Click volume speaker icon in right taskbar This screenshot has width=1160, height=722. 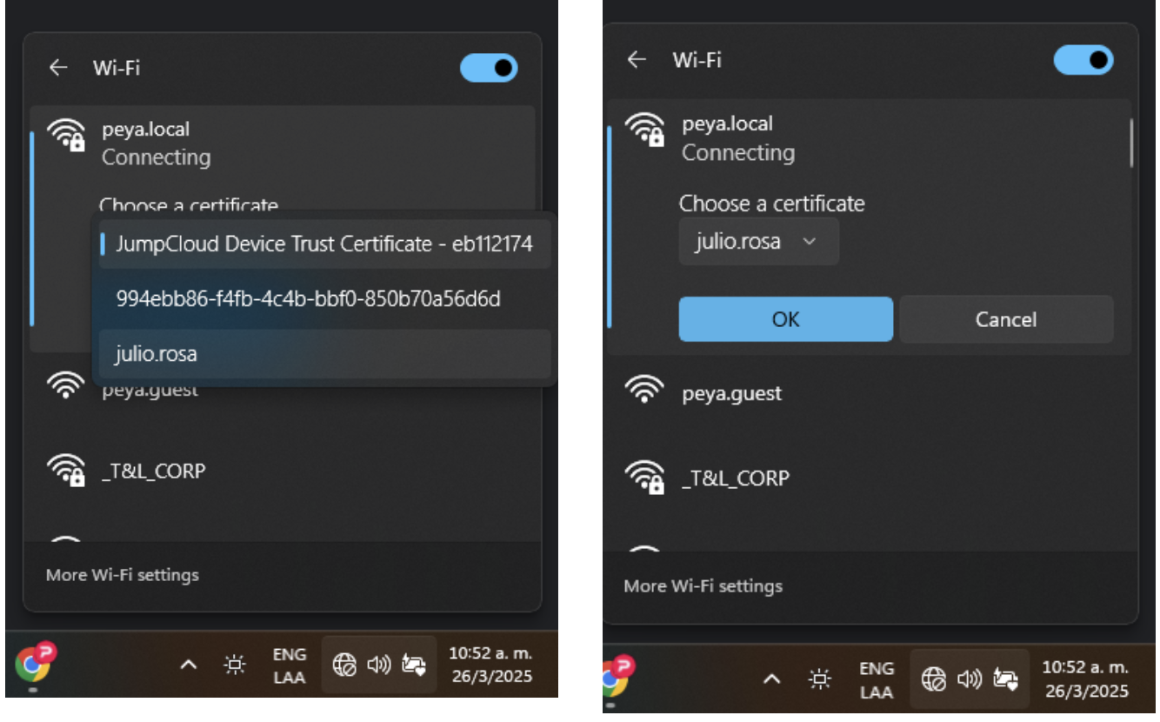(x=968, y=679)
